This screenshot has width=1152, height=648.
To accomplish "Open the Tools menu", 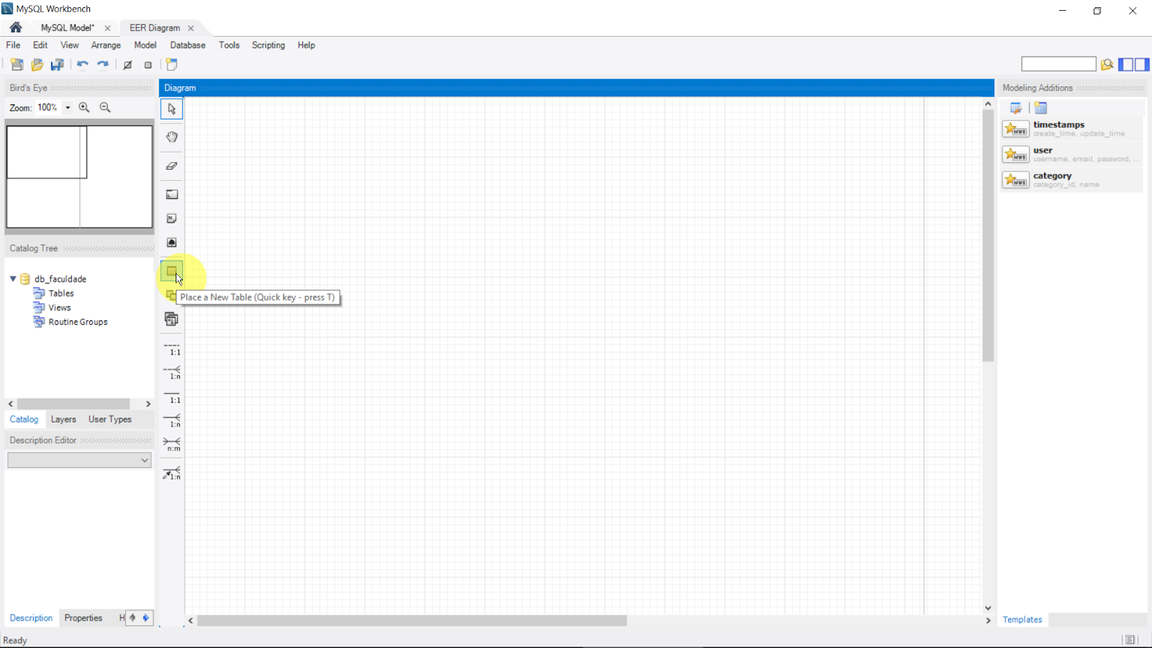I will point(229,45).
